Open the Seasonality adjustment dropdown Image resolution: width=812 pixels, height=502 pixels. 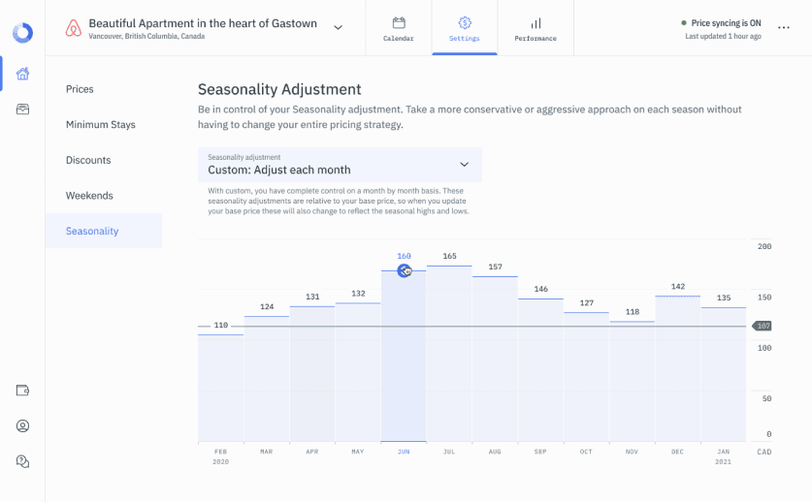pyautogui.click(x=340, y=165)
